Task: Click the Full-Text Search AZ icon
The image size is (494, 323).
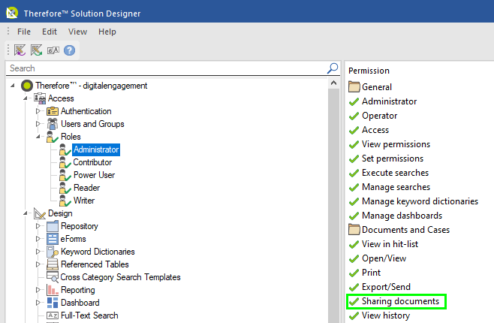Action: (x=53, y=315)
